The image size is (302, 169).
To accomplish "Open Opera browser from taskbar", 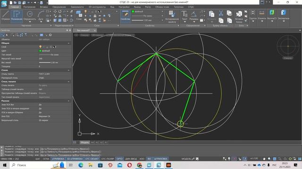I will (129, 165).
